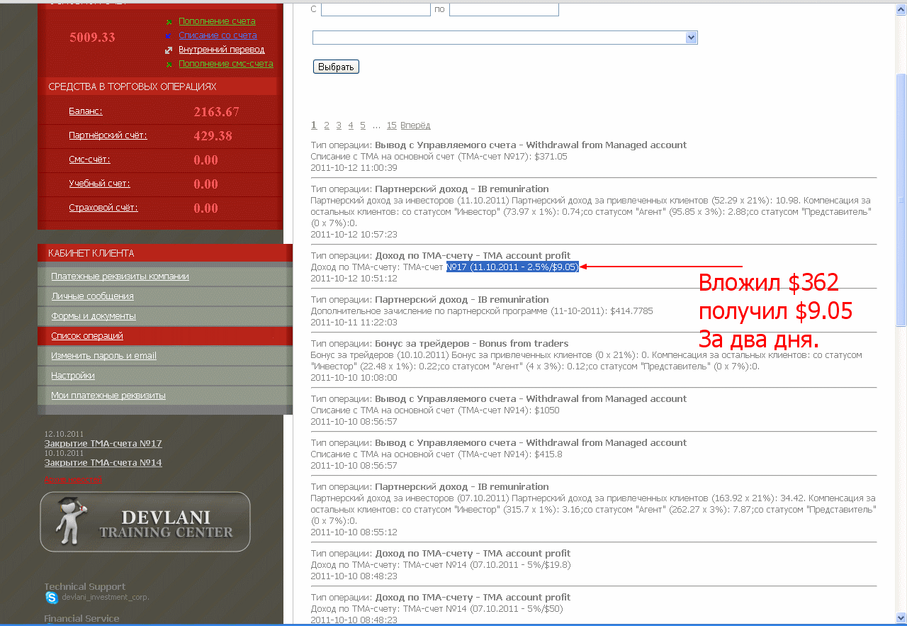Viewport: 907px width, 626px height.
Task: Click the 2163.67 balance value
Action: [x=216, y=112]
